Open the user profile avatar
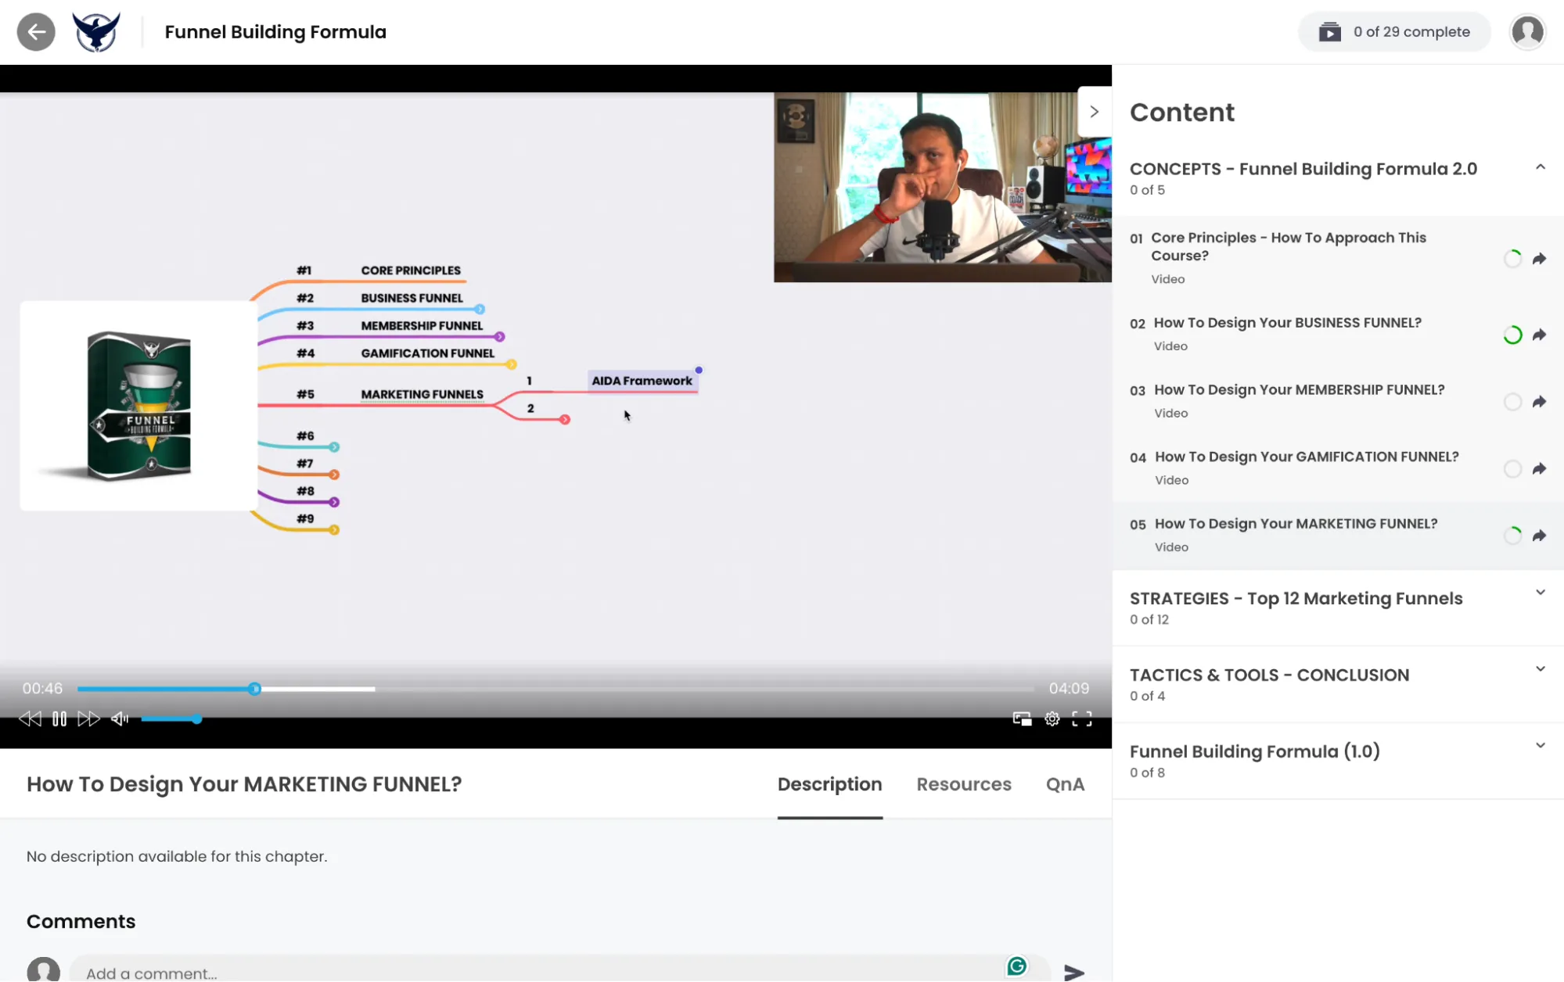 [x=1527, y=32]
